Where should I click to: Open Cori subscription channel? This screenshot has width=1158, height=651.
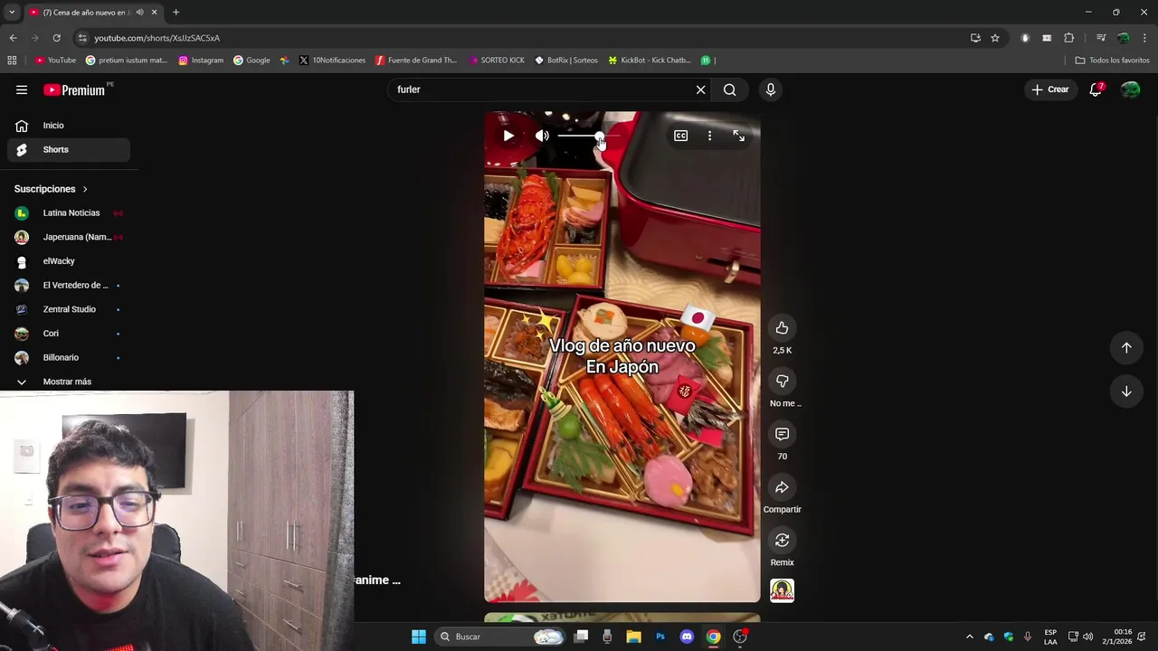[x=69, y=334]
